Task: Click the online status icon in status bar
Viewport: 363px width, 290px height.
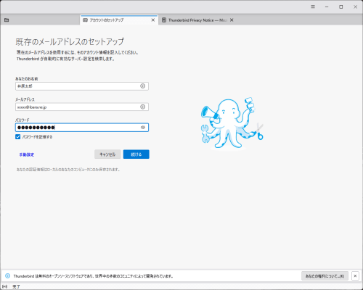Action: click(5, 286)
